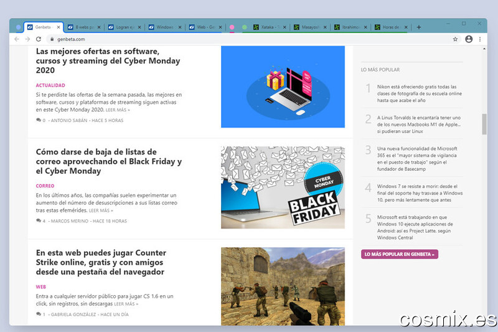Viewport: 498px width, 332px height.
Task: Open a new tab with the plus button
Action: click(x=418, y=27)
